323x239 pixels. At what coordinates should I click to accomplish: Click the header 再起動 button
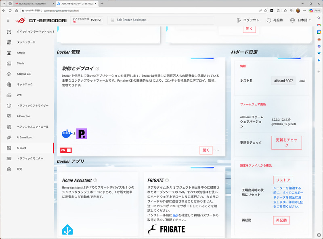pyautogui.click(x=275, y=20)
